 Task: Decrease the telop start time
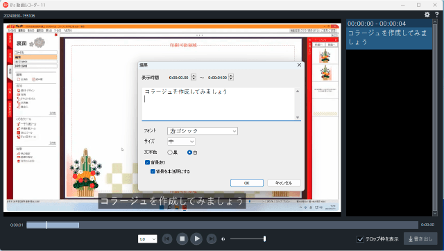(x=194, y=78)
